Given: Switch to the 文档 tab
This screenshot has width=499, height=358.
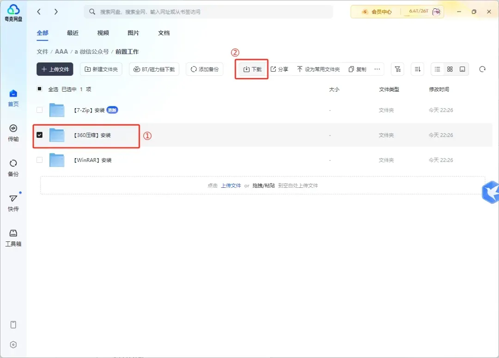Looking at the screenshot, I should pyautogui.click(x=164, y=33).
